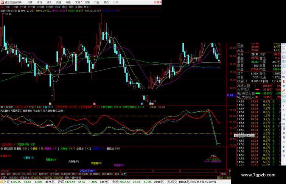The height and width of the screenshot is (184, 286).
Task: Click the app logo icon
Action: pos(2,2)
